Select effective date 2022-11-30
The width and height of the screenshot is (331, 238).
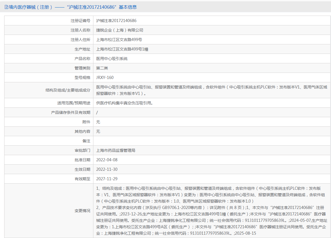point(107,169)
